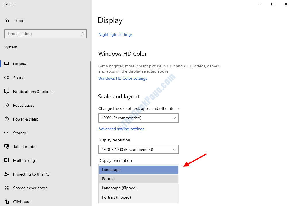
Task: Open Multitasking settings
Action: (x=24, y=160)
